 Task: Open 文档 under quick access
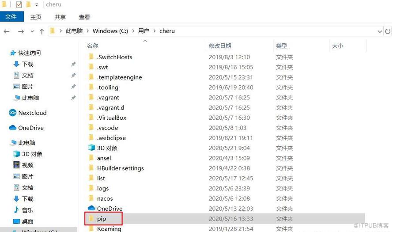(x=27, y=75)
